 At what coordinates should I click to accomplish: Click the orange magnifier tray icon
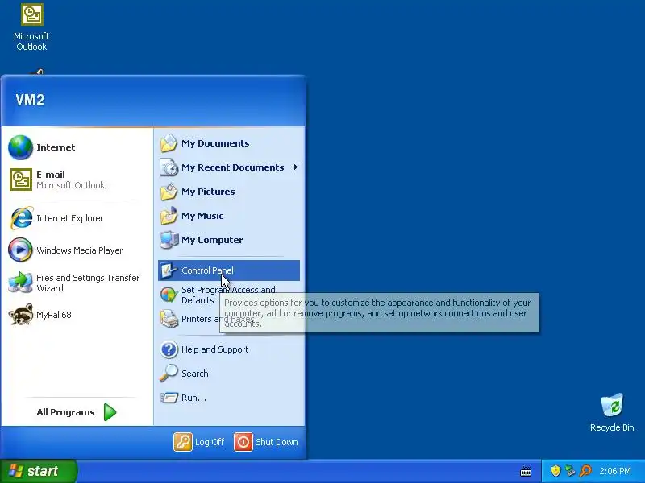(585, 471)
